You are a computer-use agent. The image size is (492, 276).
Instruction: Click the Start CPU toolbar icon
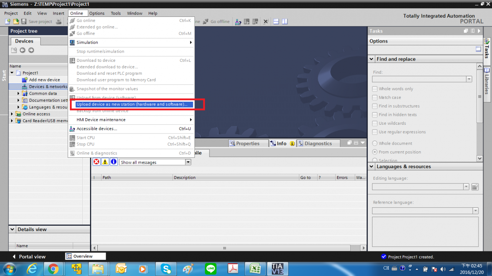(247, 21)
